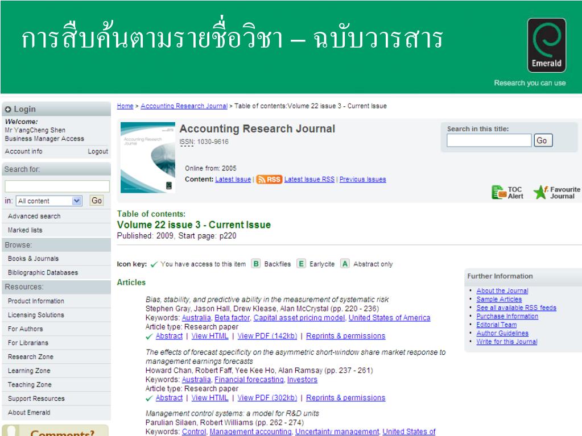582x436 pixels.
Task: Go to Home breadcrumb link
Action: 125,106
